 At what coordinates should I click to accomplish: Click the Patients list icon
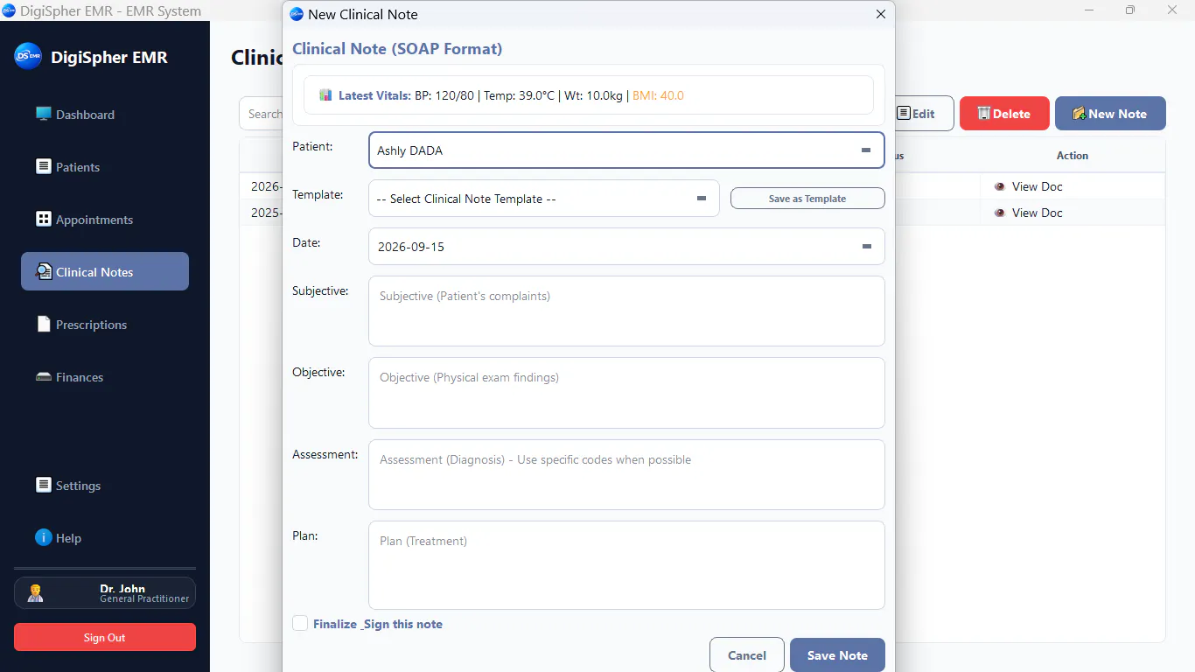43,166
